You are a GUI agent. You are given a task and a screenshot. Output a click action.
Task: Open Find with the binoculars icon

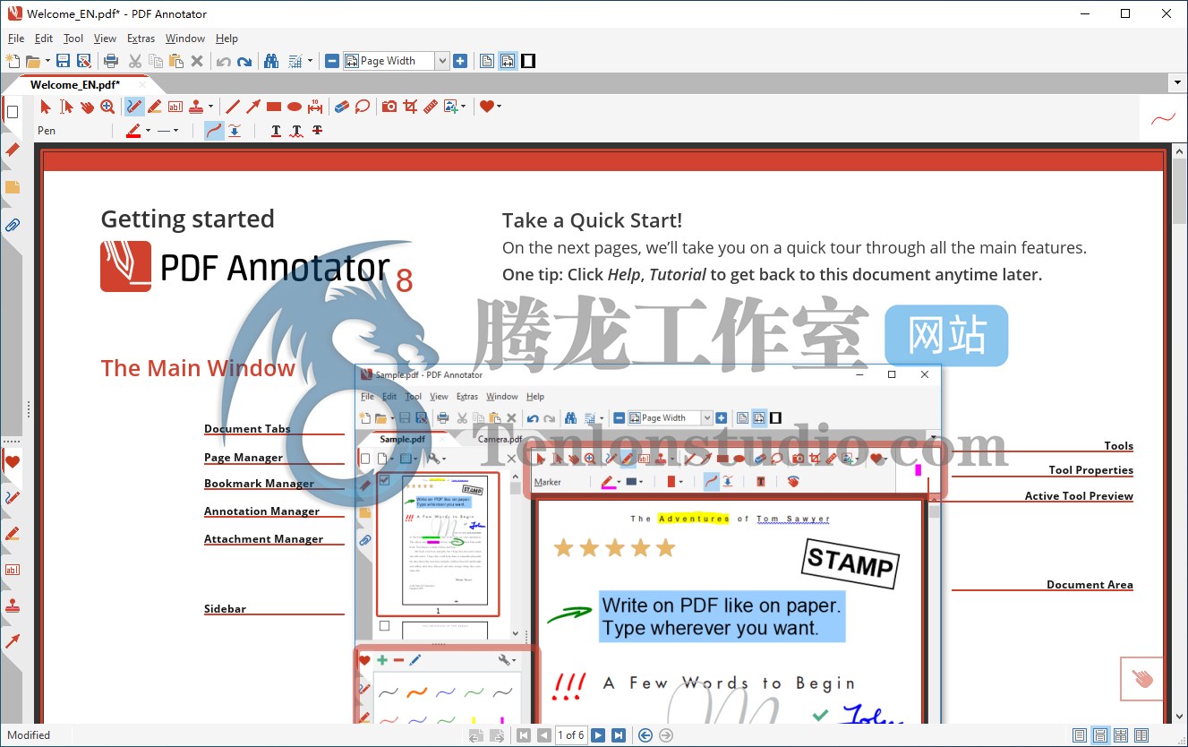point(271,61)
